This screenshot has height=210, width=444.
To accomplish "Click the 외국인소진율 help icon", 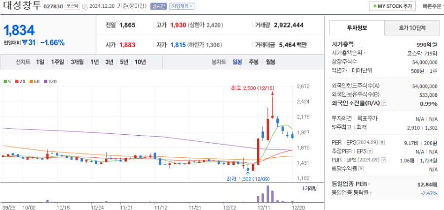I will coord(384,103).
